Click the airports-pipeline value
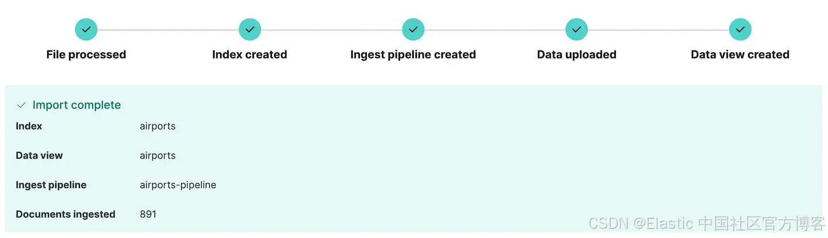This screenshot has height=238, width=828. (178, 185)
